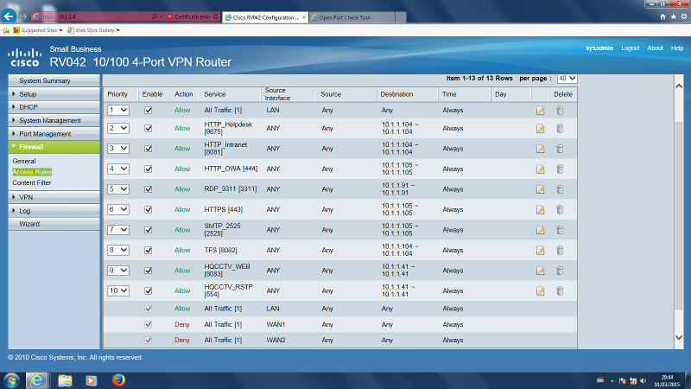The image size is (691, 389).
Task: Edit the TFS [8082] rule
Action: pyautogui.click(x=541, y=250)
